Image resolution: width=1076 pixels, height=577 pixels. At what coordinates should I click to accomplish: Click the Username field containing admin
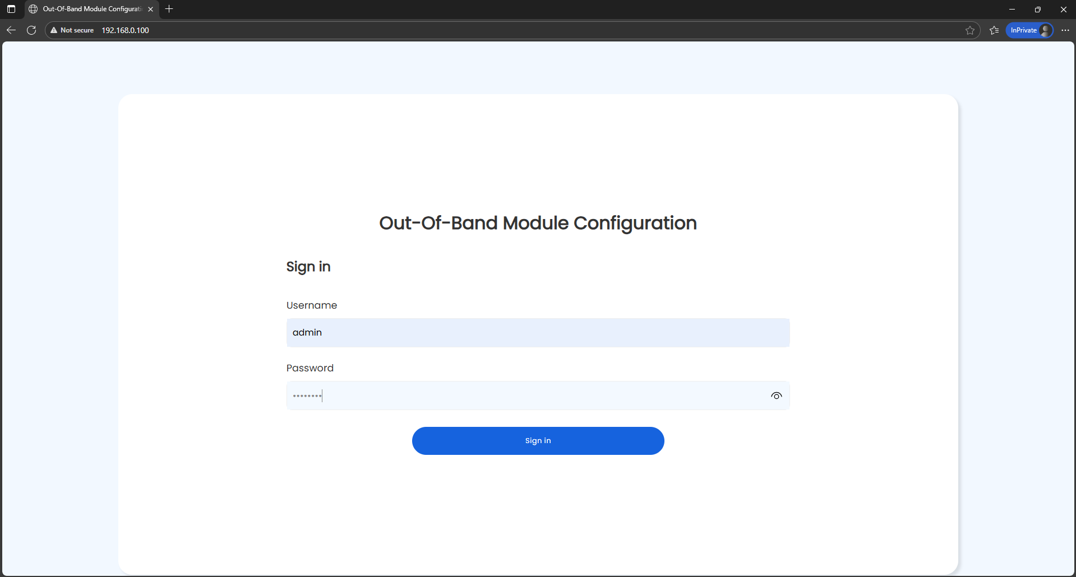[537, 332]
